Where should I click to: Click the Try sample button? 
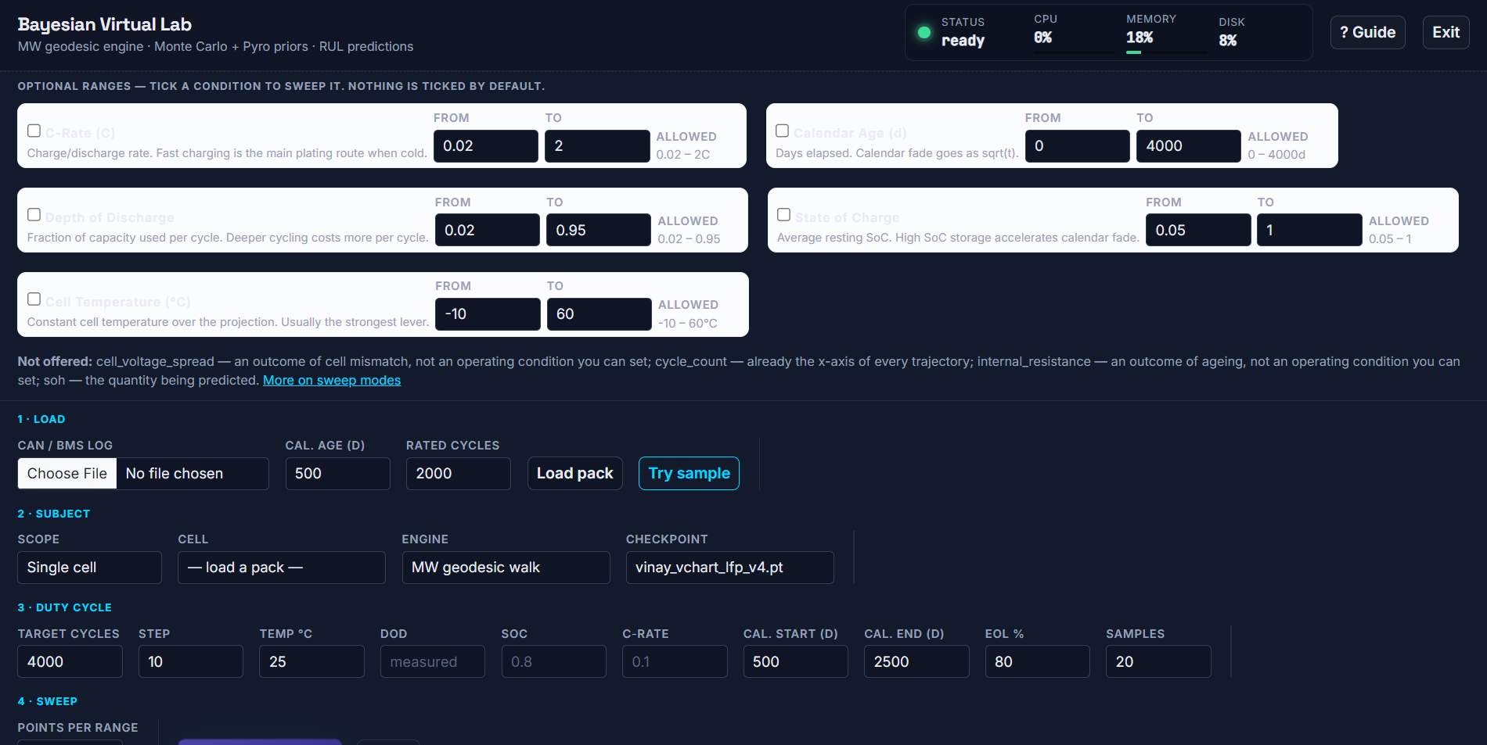pos(689,474)
